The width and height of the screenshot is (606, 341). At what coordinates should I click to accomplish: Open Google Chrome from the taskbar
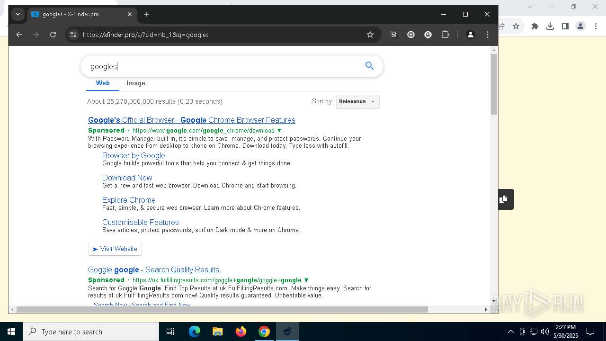pyautogui.click(x=264, y=332)
